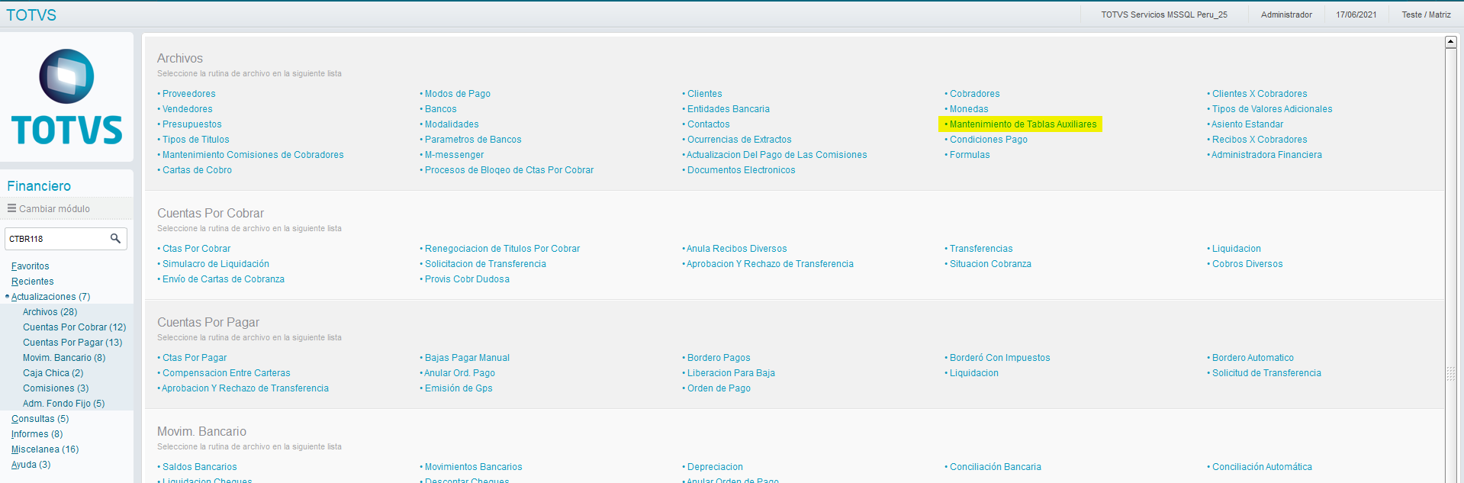Open Asiento Estandar
Viewport: 1464px width, 483px height.
coord(1247,124)
